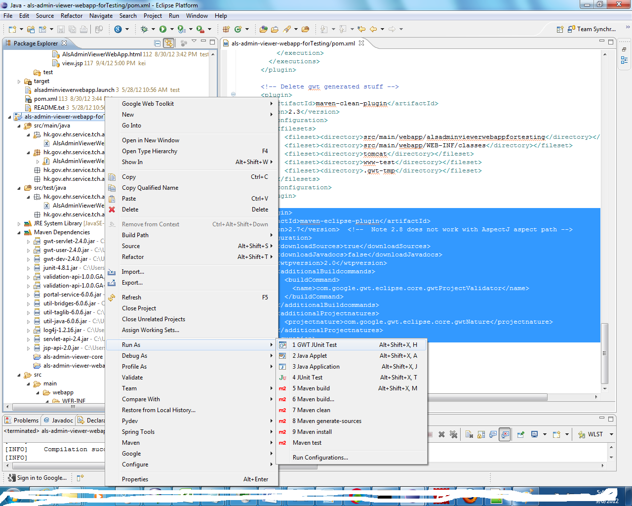Viewport: 632px width, 506px height.
Task: Switch to the Problems tab
Action: pyautogui.click(x=21, y=421)
